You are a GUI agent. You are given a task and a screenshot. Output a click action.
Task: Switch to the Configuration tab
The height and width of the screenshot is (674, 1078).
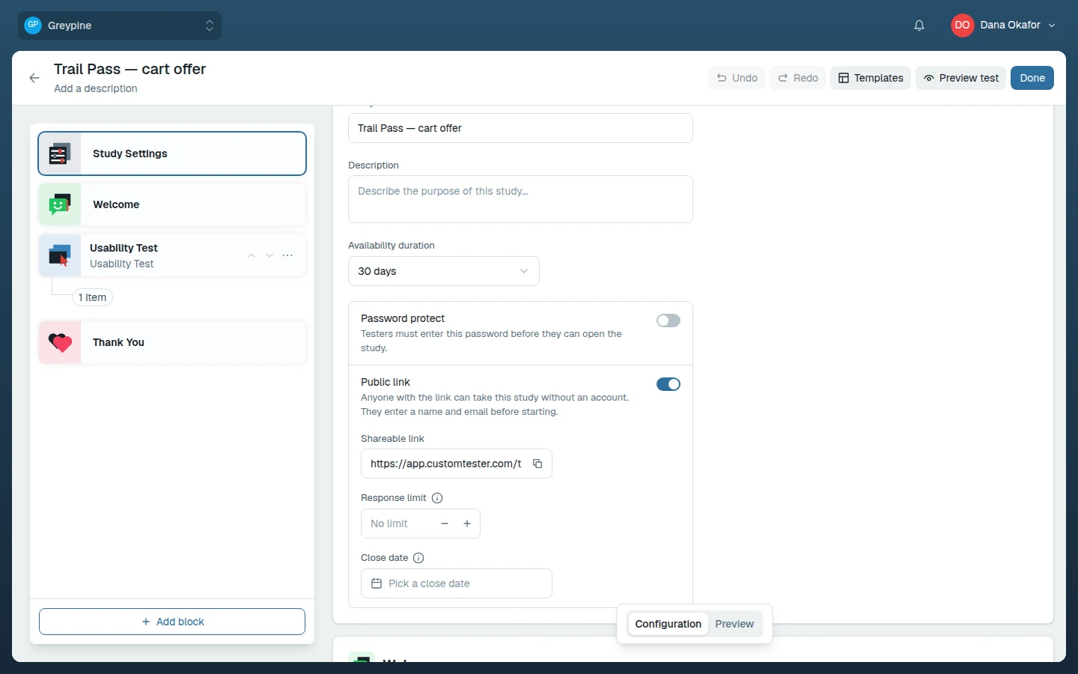pos(669,624)
